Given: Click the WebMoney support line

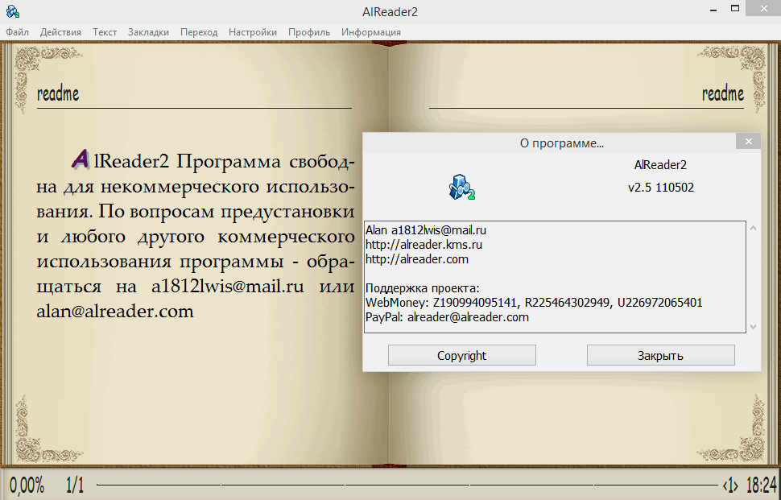Looking at the screenshot, I should (534, 302).
